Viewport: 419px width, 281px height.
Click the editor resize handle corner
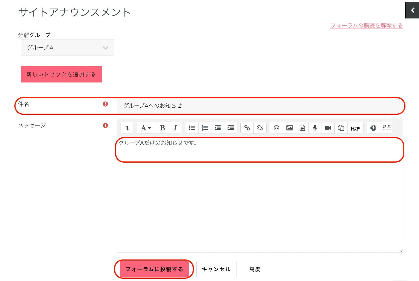[x=401, y=250]
